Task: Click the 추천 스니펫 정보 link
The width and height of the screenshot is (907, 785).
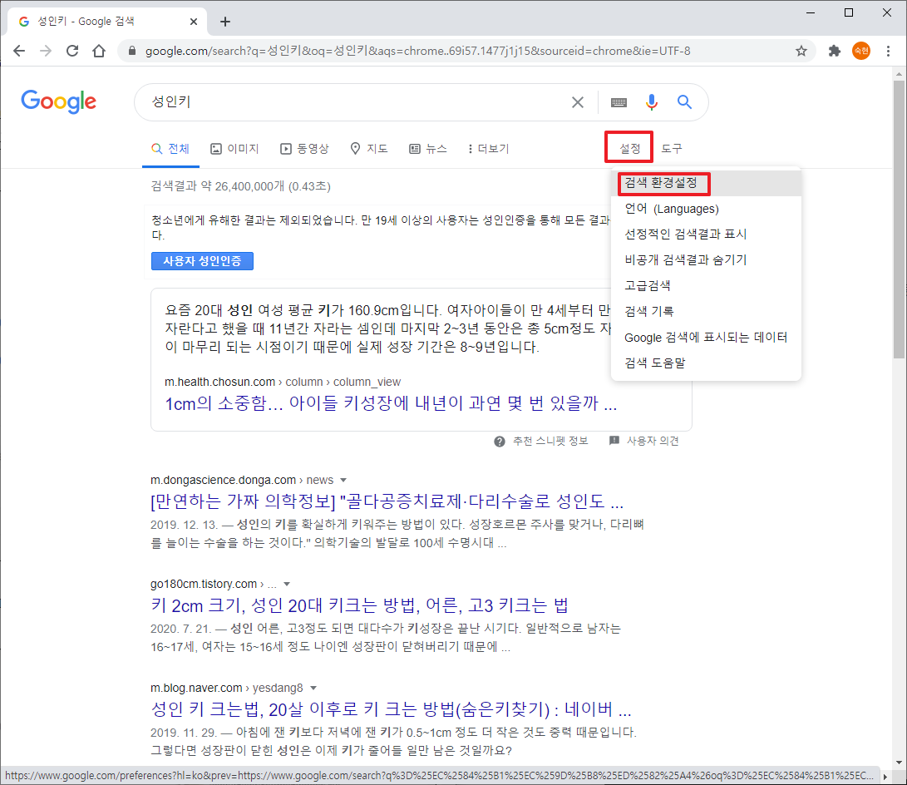Action: [x=550, y=442]
